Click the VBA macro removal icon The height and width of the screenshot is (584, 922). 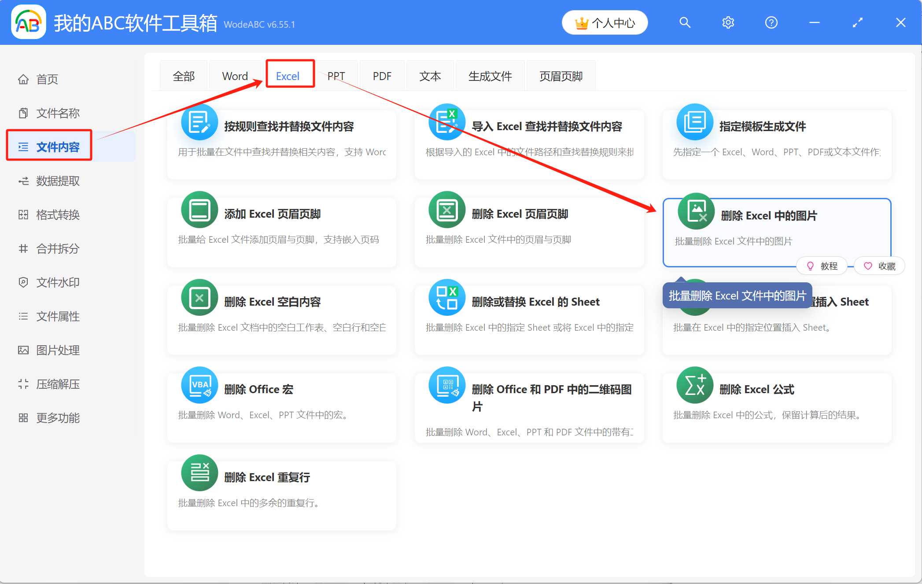pos(199,385)
